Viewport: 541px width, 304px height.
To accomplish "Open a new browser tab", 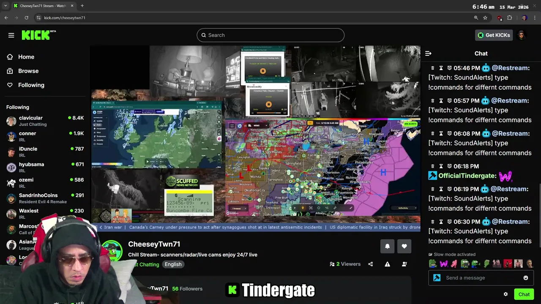I will point(82,6).
